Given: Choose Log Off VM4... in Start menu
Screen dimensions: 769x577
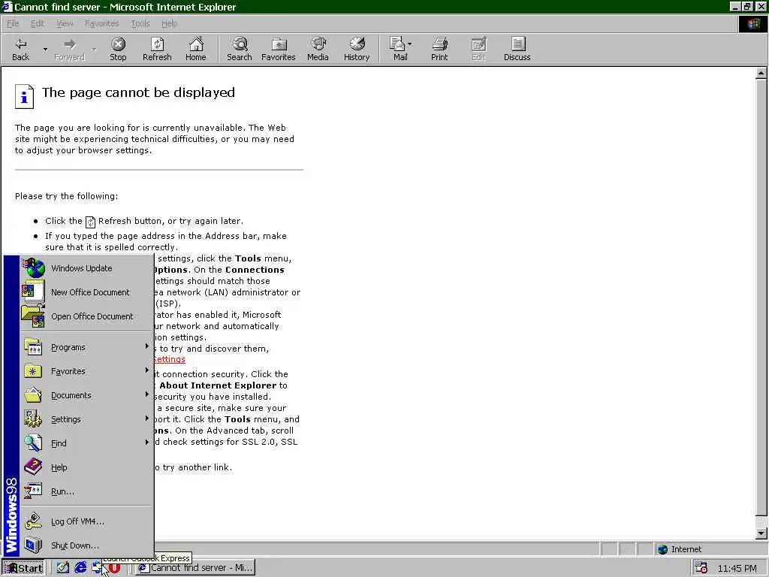Looking at the screenshot, I should pos(87,521).
